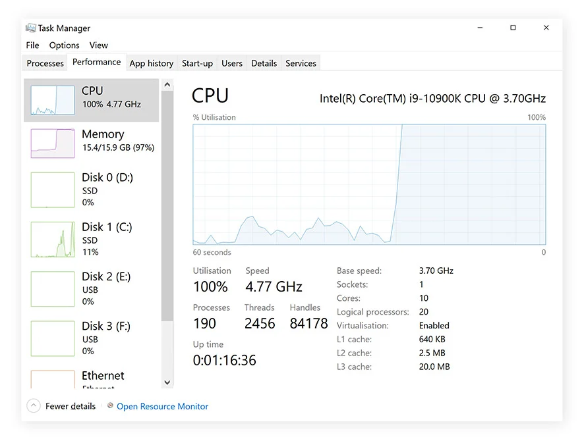The width and height of the screenshot is (584, 441).
Task: Open the Options menu
Action: (x=64, y=45)
